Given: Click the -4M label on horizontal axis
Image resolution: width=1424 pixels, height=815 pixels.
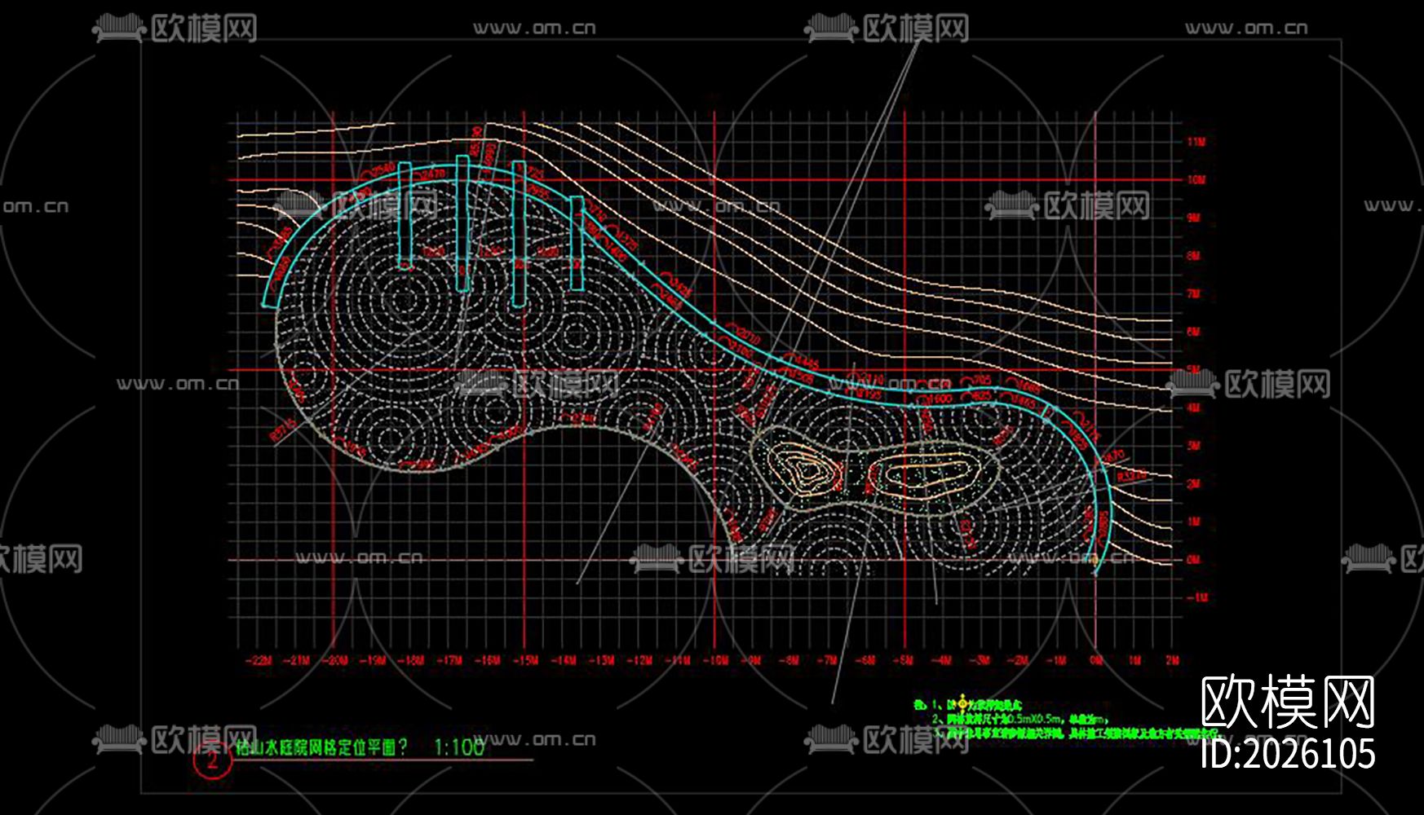Looking at the screenshot, I should (x=941, y=660).
